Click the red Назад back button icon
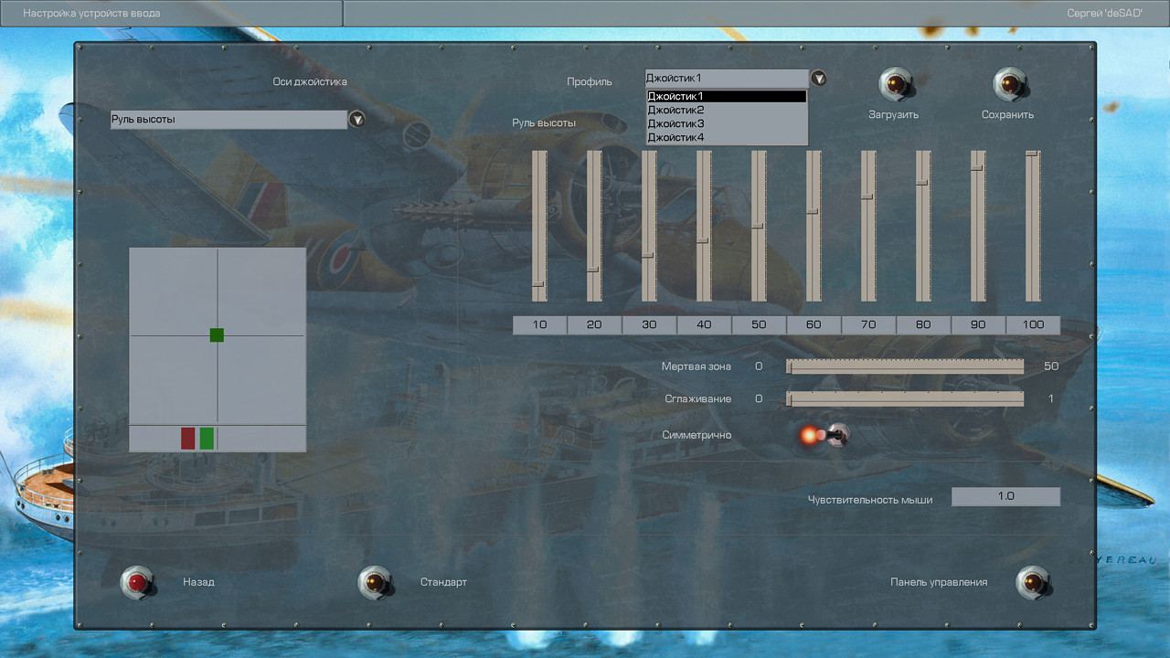Screen dimensions: 1170x658 pyautogui.click(x=138, y=582)
